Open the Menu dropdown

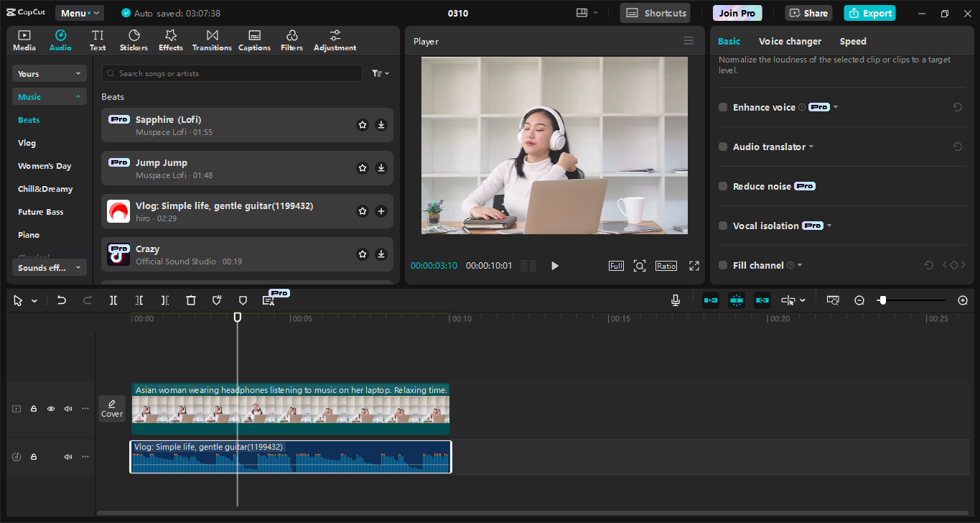click(x=79, y=13)
